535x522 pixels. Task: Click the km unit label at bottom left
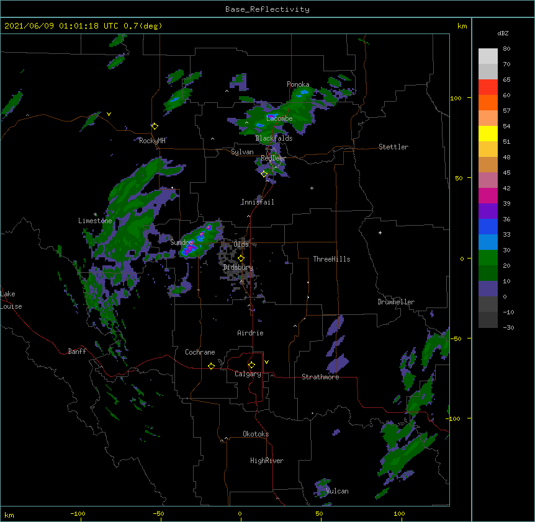pyautogui.click(x=9, y=515)
